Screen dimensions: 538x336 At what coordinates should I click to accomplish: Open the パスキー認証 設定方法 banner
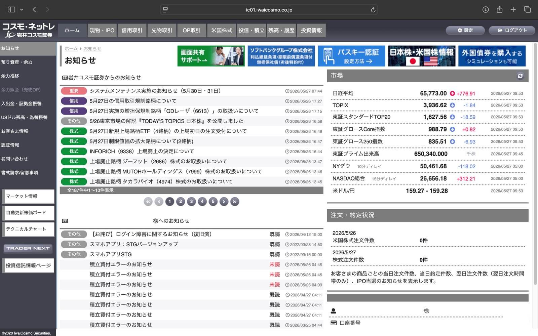click(351, 56)
